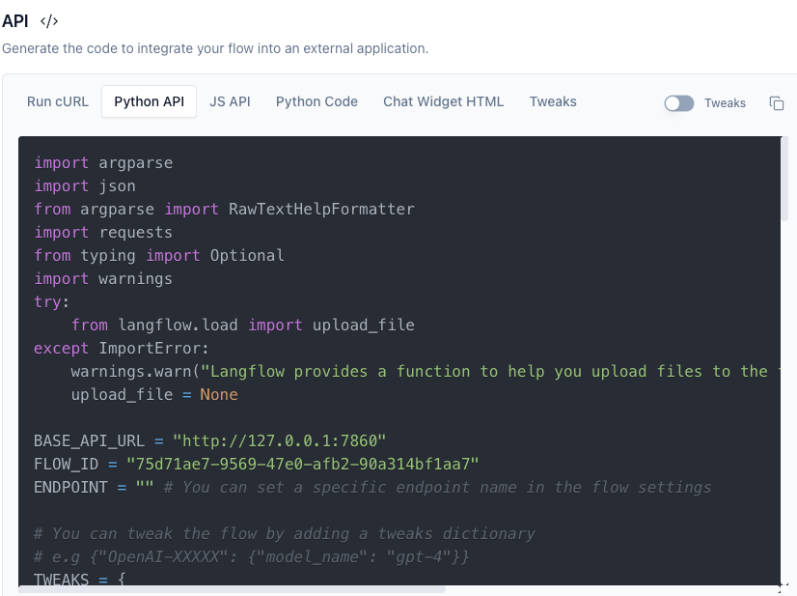Click the FLOW_ID string in the code
The image size is (797, 596).
coord(302,464)
